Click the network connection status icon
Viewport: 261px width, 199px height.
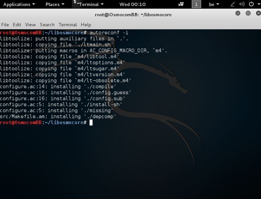click(232, 4)
